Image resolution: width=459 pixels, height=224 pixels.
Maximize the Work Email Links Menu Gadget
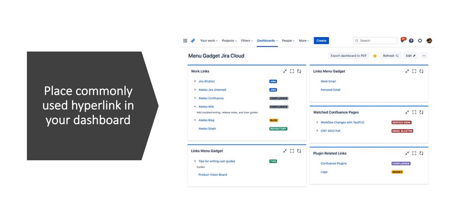(x=414, y=71)
